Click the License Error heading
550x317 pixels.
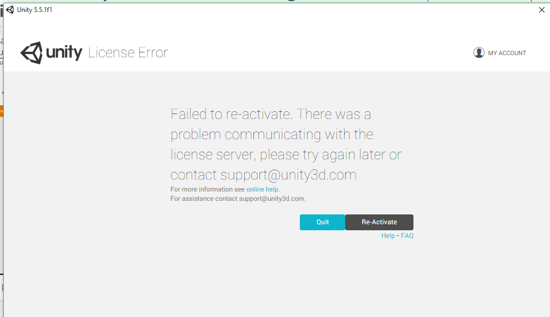click(x=128, y=53)
